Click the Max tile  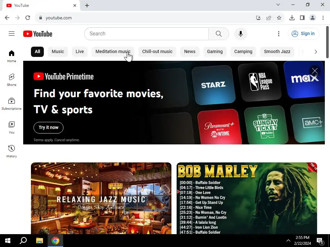305,79
